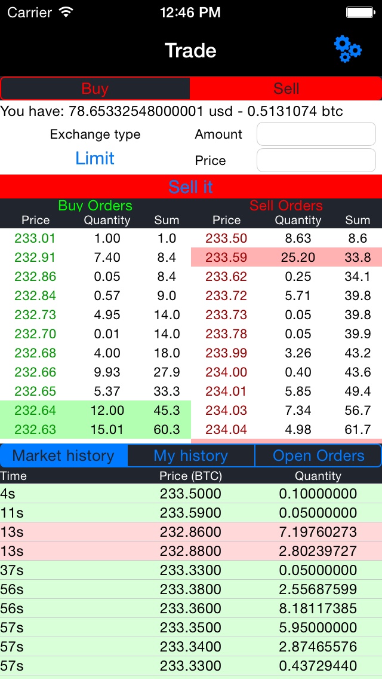382x679 pixels.
Task: Switch to the My history tab
Action: [x=191, y=455]
